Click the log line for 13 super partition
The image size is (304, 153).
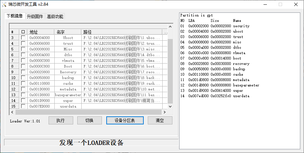[x=212, y=90]
